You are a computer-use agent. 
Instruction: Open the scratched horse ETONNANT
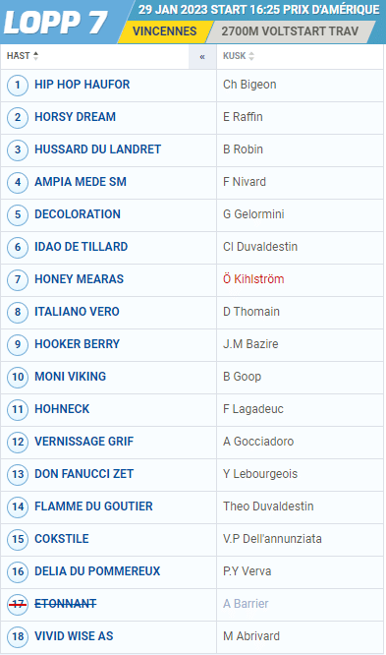(66, 604)
